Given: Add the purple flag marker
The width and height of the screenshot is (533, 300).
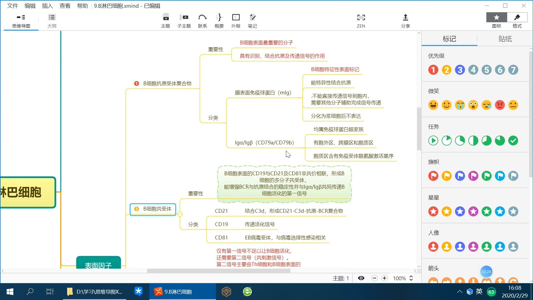Looking at the screenshot, I should (x=473, y=176).
